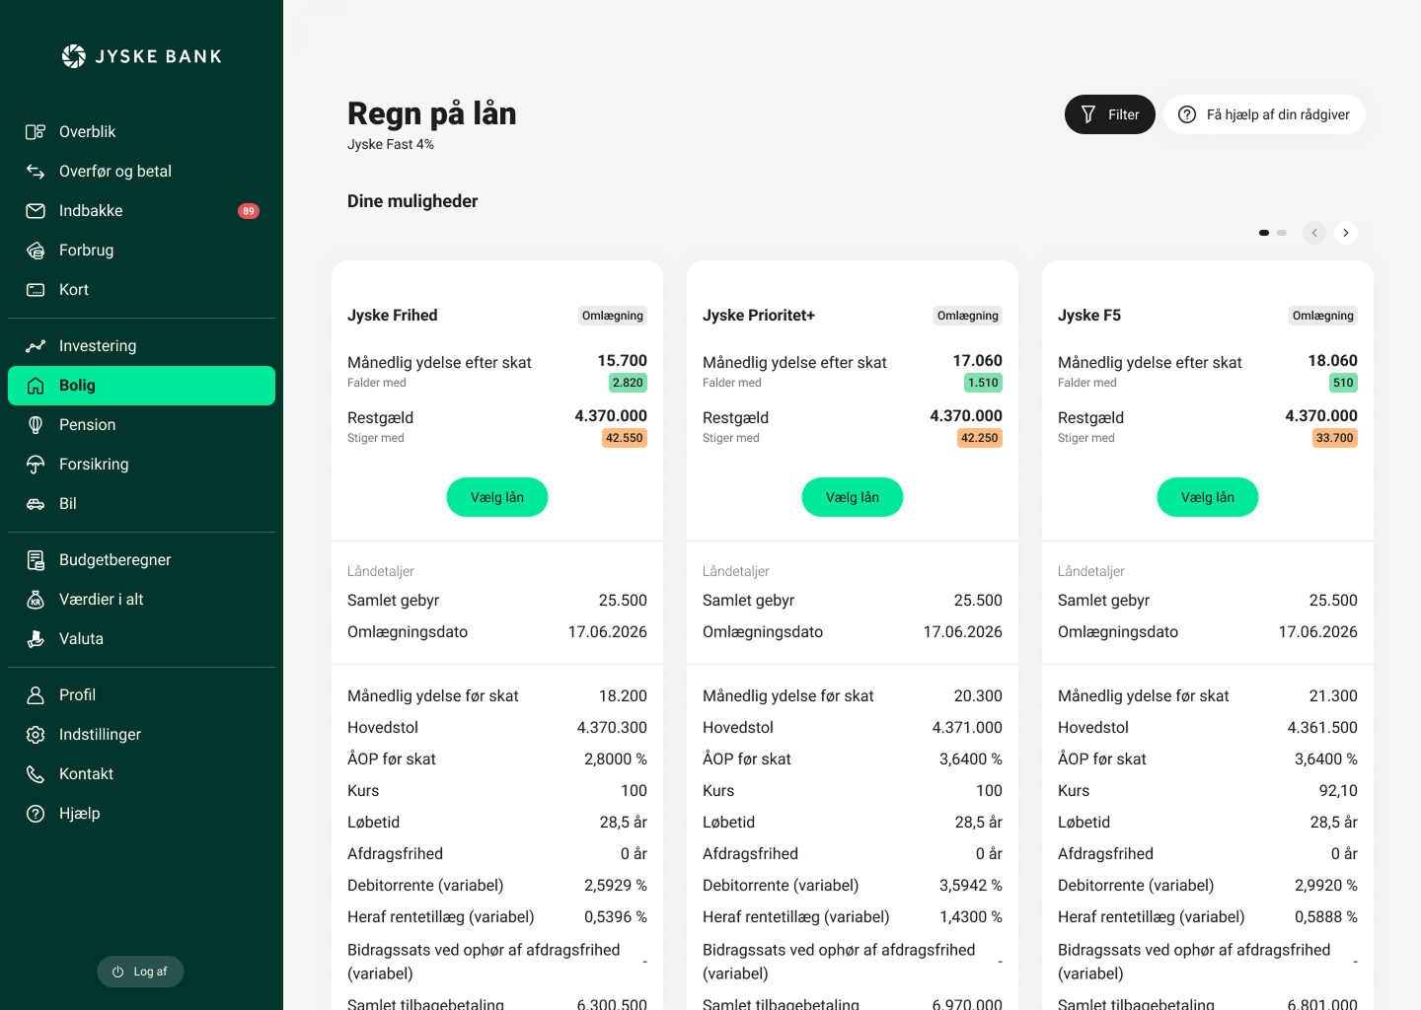Click Få hjælp af din rådgiver
Viewport: 1421px width, 1010px height.
1264,114
